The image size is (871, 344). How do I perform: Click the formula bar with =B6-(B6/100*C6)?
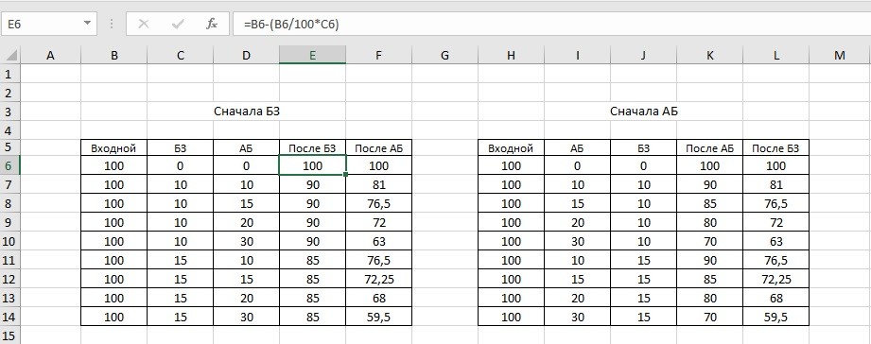(x=549, y=25)
